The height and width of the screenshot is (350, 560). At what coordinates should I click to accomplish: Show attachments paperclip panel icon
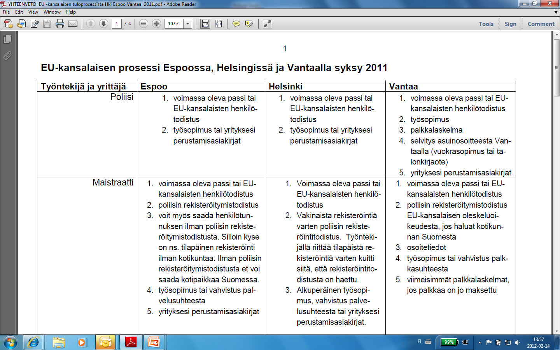tap(7, 56)
